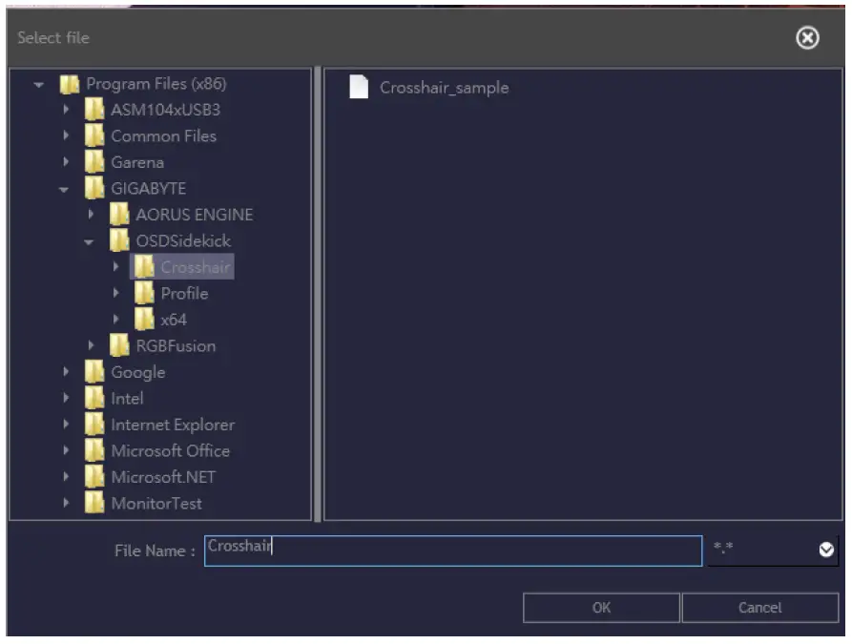The width and height of the screenshot is (852, 644).
Task: Select the MonitorTest folder label
Action: (x=156, y=504)
